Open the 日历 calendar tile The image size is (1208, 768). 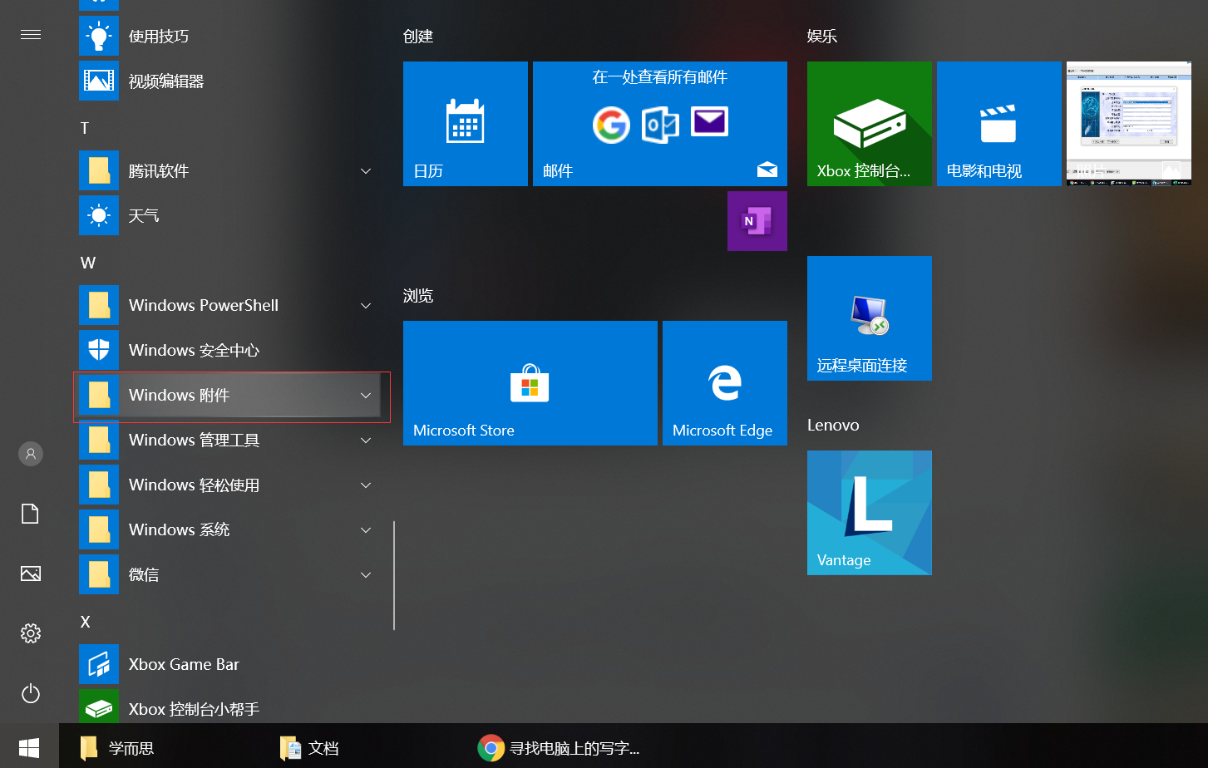[x=466, y=124]
